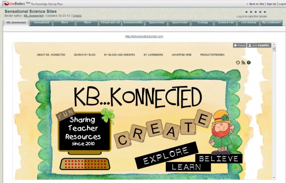Image resolution: width=286 pixels, height=183 pixels.
Task: Click the embedded page scroll-down arrow
Action: (x=274, y=178)
